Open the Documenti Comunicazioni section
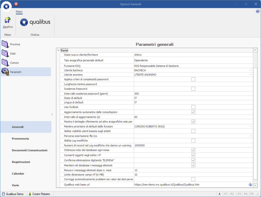The image size is (261, 197). click(x=29, y=150)
